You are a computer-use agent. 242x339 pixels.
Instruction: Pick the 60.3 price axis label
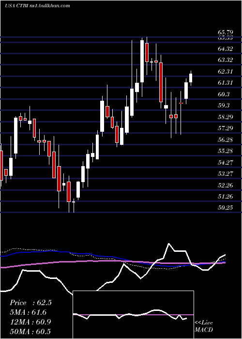coord(224,94)
